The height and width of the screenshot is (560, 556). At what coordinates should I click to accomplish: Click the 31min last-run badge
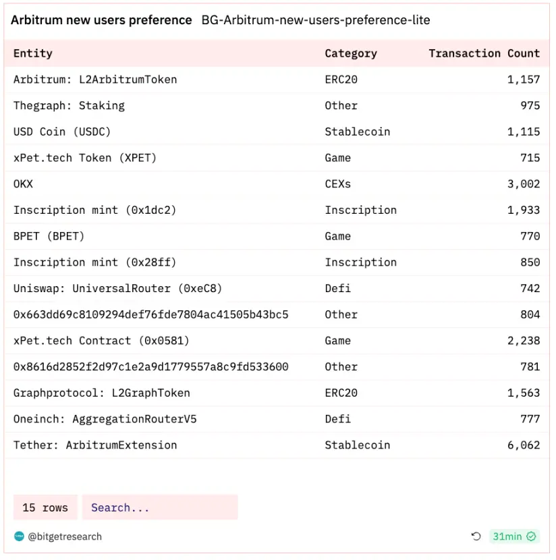click(514, 536)
